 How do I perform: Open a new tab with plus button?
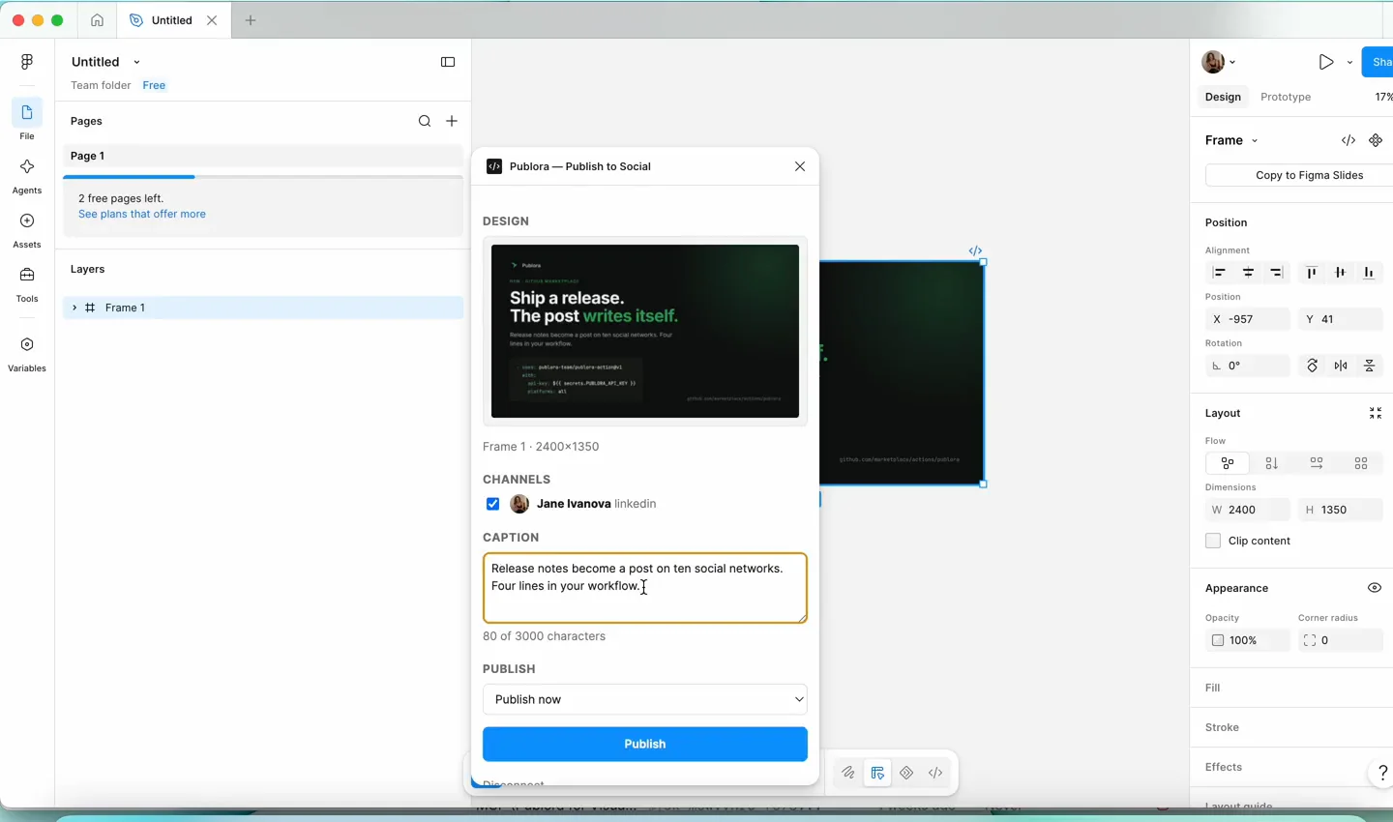[251, 20]
